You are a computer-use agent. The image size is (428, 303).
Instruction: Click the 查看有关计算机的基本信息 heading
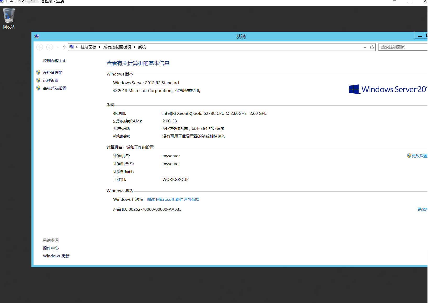(x=138, y=63)
